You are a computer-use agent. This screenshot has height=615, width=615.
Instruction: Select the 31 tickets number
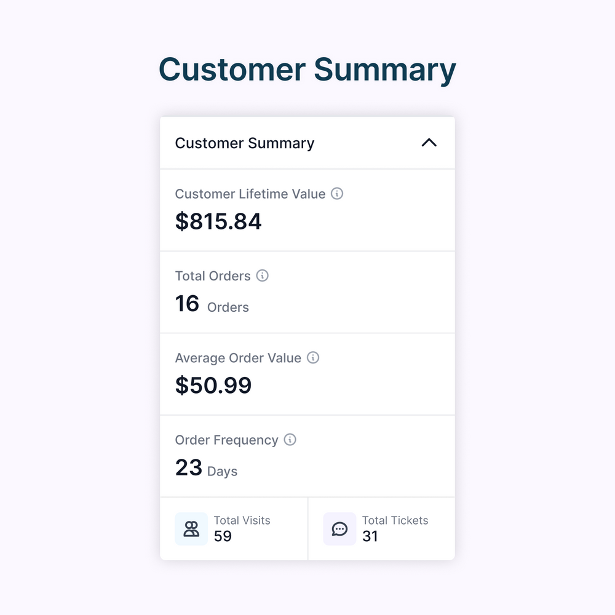click(x=370, y=536)
